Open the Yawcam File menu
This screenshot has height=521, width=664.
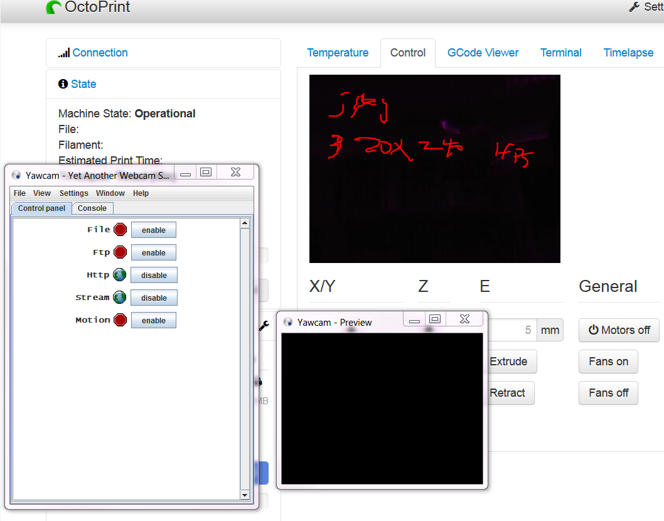[x=19, y=193]
